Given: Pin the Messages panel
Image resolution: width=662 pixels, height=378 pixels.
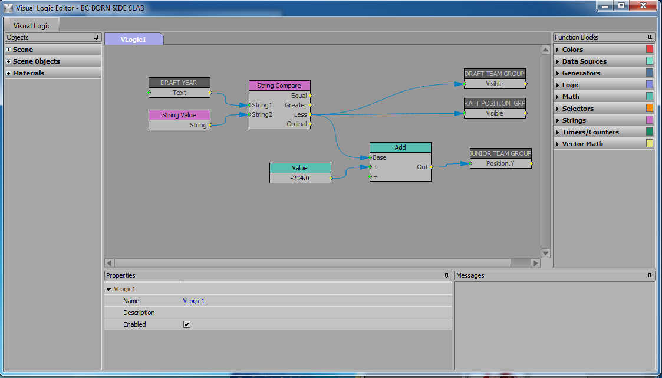Looking at the screenshot, I should click(650, 275).
